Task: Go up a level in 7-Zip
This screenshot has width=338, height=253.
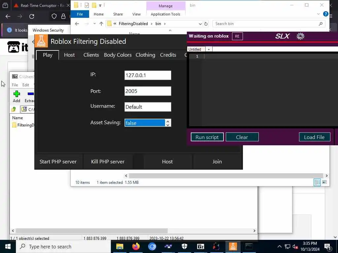Action: coord(14,109)
